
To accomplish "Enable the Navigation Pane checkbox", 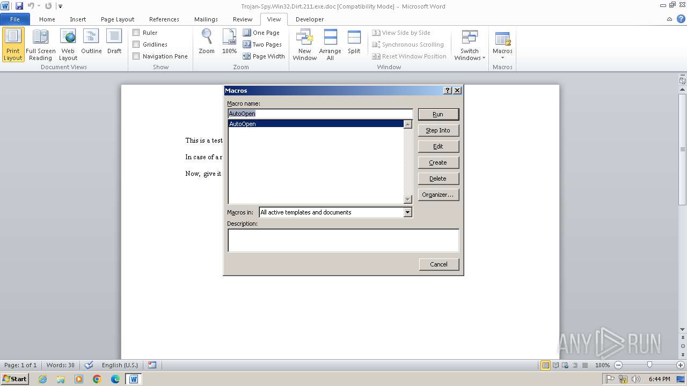I will [x=136, y=56].
